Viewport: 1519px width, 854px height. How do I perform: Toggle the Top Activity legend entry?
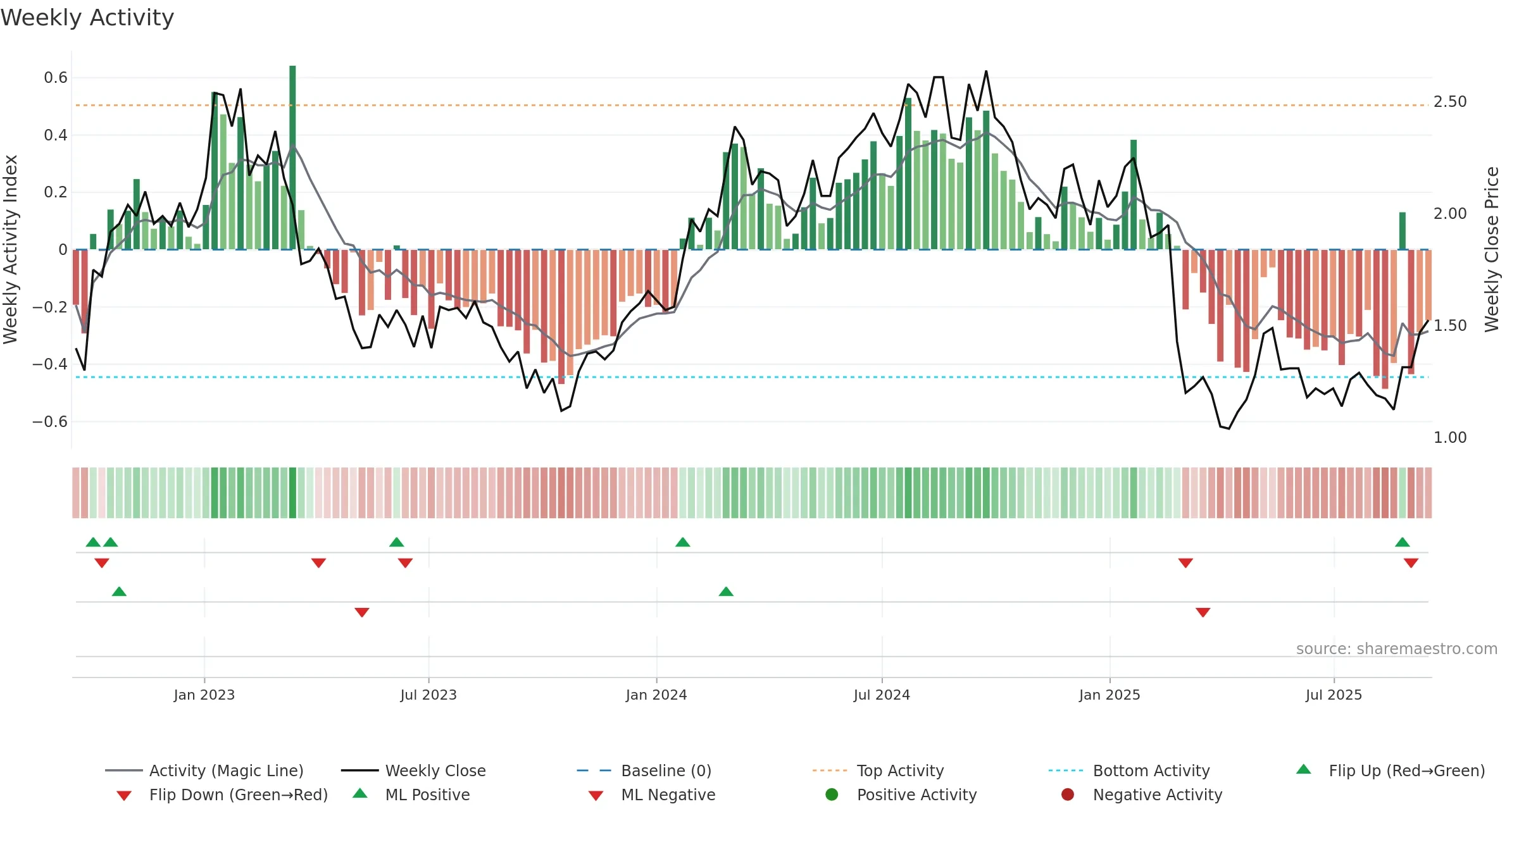click(x=878, y=770)
